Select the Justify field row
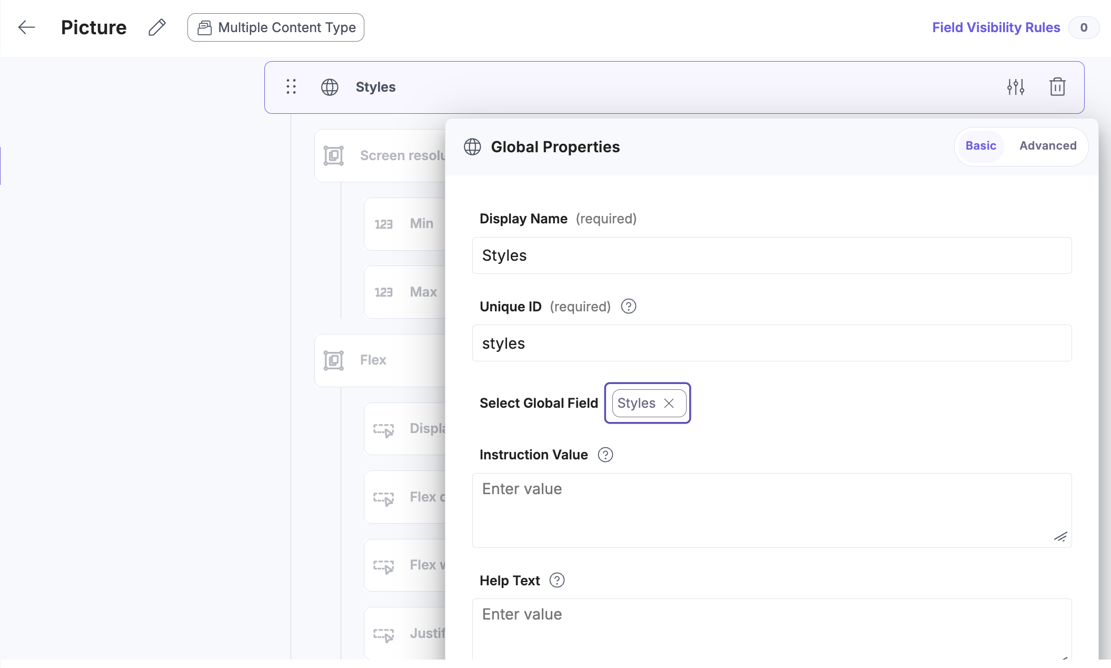 click(405, 633)
